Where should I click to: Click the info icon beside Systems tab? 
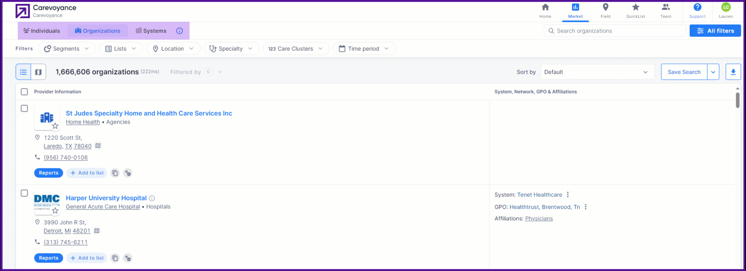click(x=180, y=31)
